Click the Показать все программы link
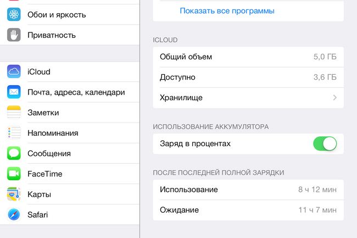 point(227,10)
